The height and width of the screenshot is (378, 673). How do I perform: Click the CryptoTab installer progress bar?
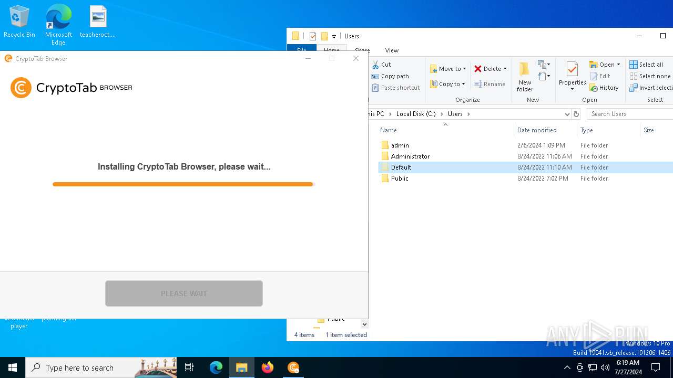click(183, 184)
